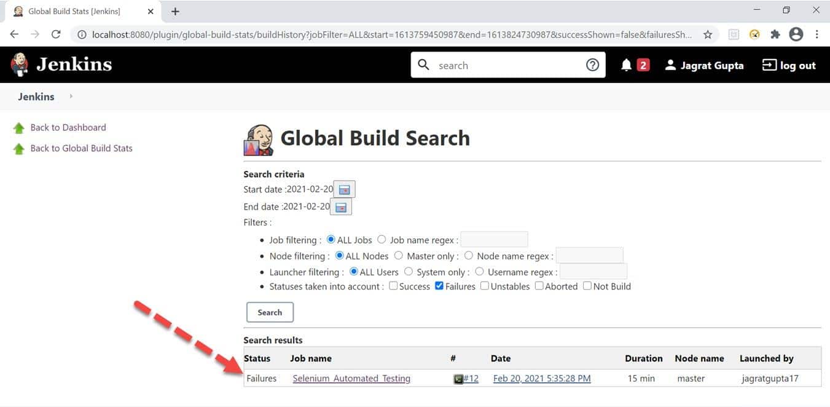Select System only radio button
Screen dimensions: 830x407
(x=409, y=271)
